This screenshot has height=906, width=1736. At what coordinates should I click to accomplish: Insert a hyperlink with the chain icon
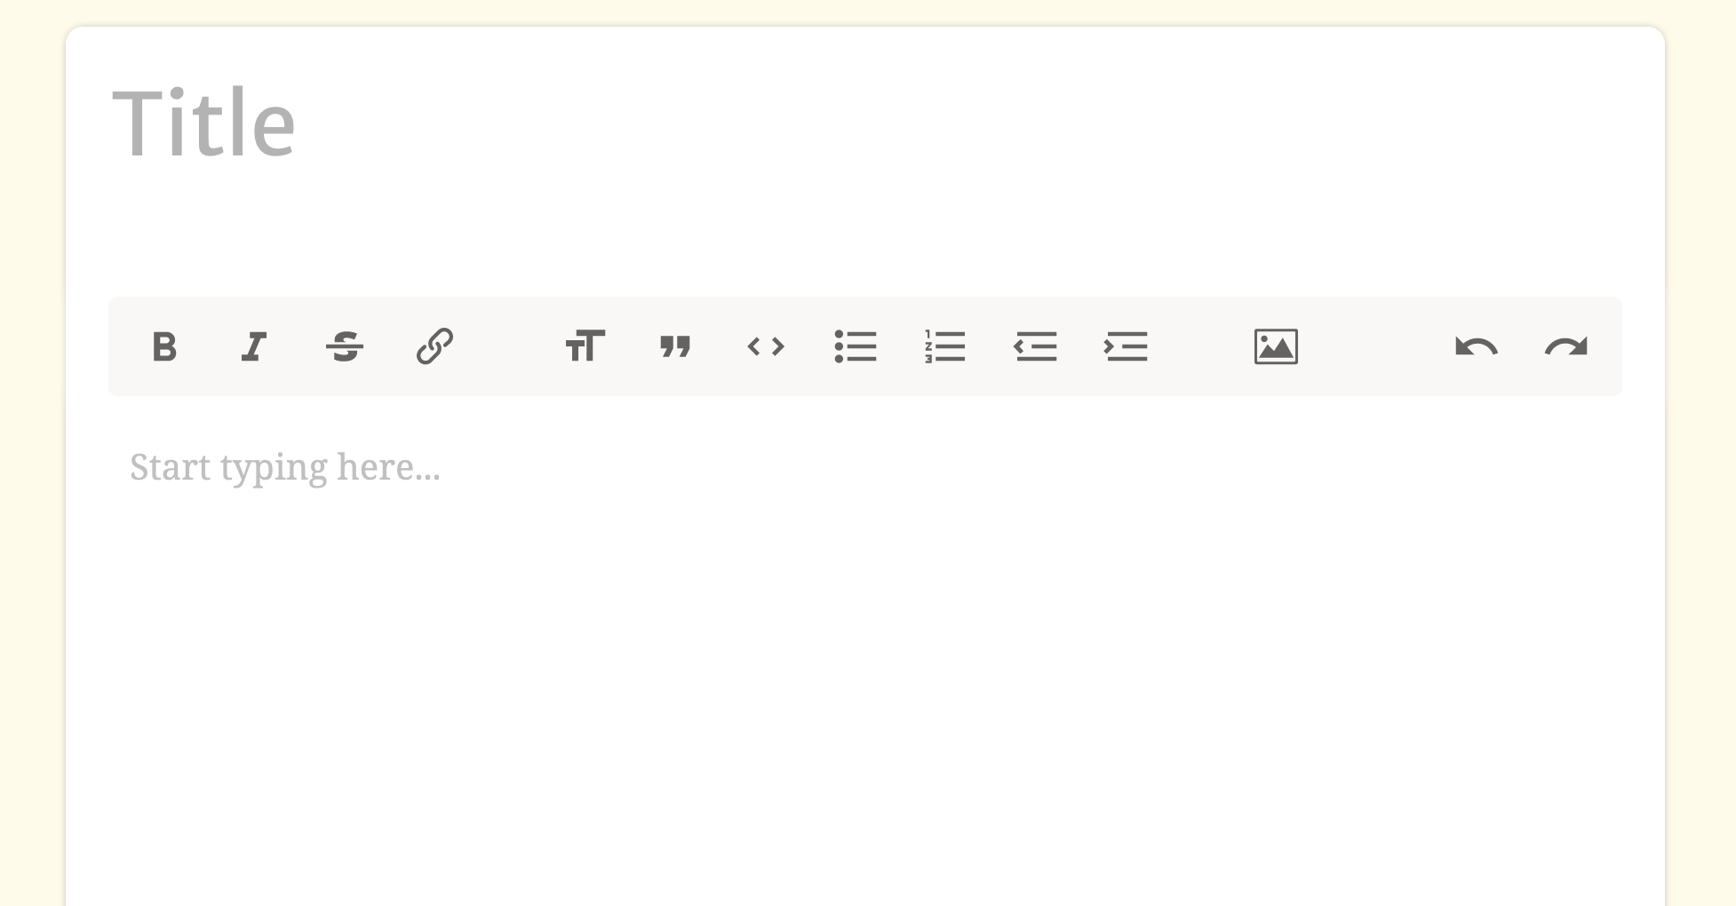(x=434, y=346)
